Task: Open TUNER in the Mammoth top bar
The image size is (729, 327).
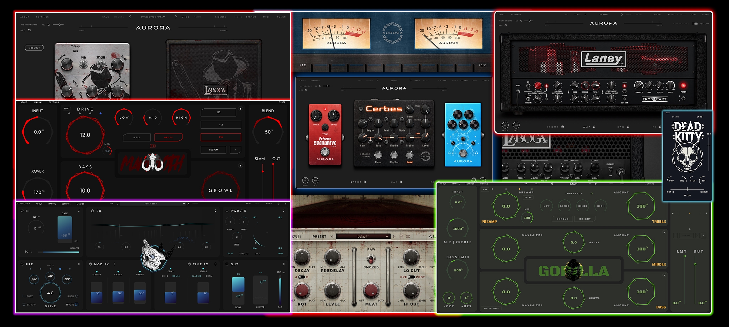Action: click(282, 102)
